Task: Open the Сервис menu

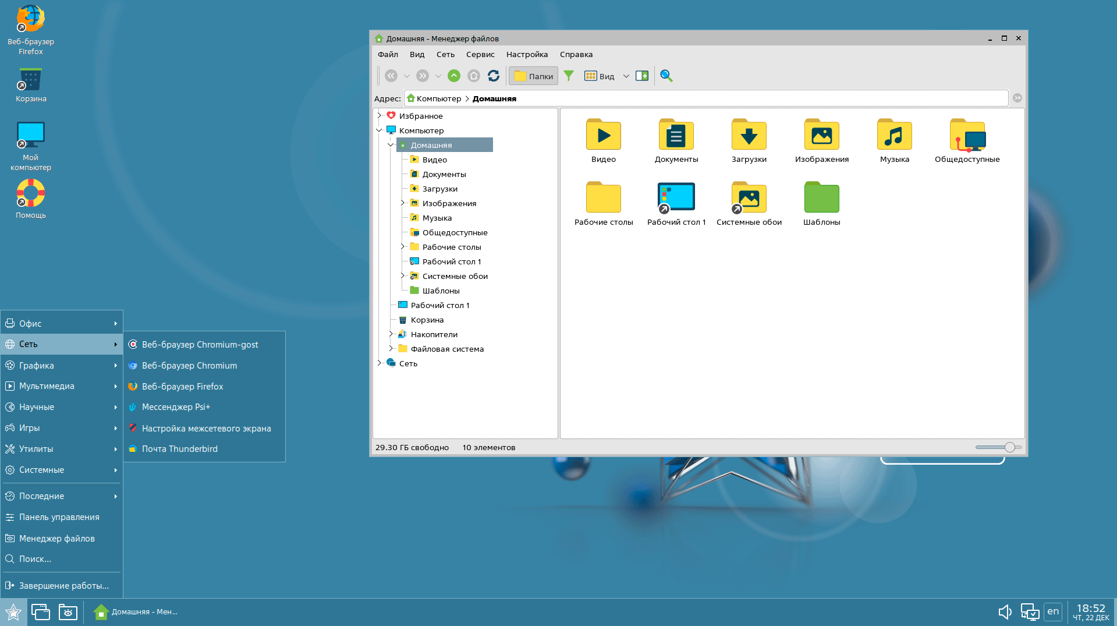Action: pos(480,54)
